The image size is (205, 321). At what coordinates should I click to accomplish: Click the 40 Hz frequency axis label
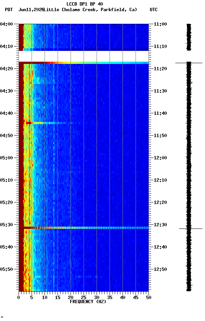[x=123, y=298]
